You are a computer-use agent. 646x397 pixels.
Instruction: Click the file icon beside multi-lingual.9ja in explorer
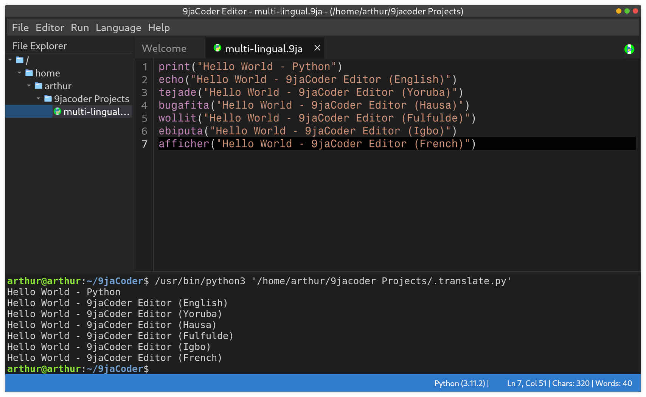[57, 112]
